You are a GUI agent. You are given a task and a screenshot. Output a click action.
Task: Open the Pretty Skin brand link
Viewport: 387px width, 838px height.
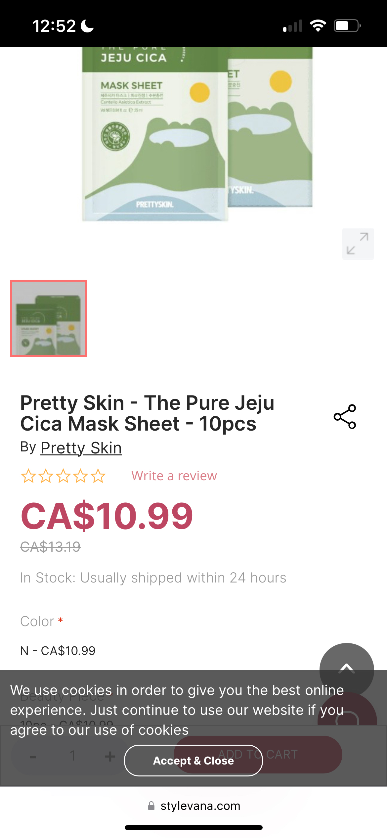81,448
